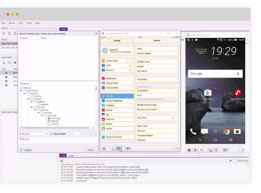This screenshot has height=193, width=261.
Task: Enable the Scroll Lock checkbox
Action: coord(236,160)
